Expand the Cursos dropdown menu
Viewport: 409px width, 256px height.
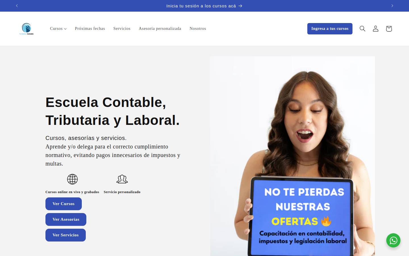click(58, 28)
